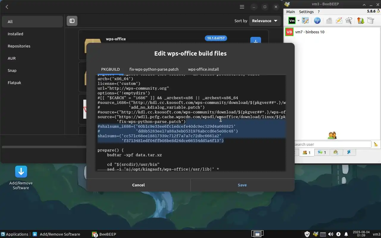This screenshot has width=381, height=238.
Task: Switch to BeeBEEP users tab with count 1
Action: (x=307, y=152)
